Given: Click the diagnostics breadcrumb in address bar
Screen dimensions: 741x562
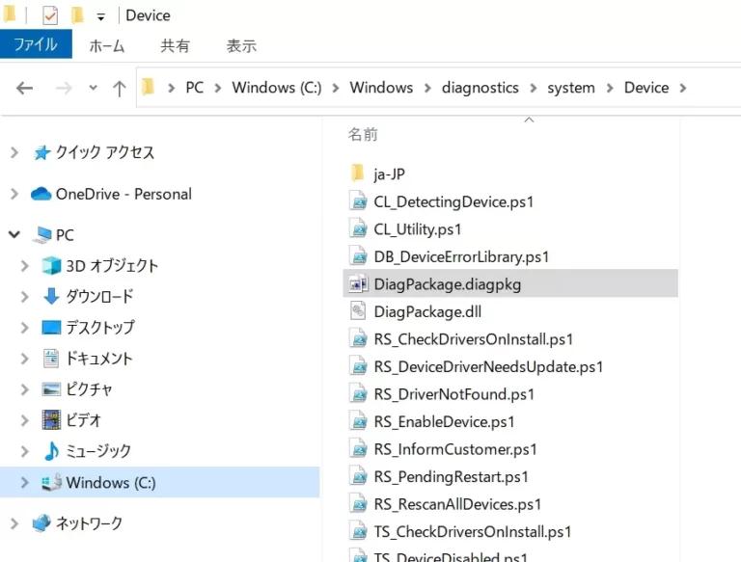Looking at the screenshot, I should [480, 88].
